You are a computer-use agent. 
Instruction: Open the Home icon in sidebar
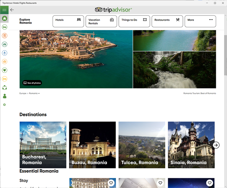5,19
